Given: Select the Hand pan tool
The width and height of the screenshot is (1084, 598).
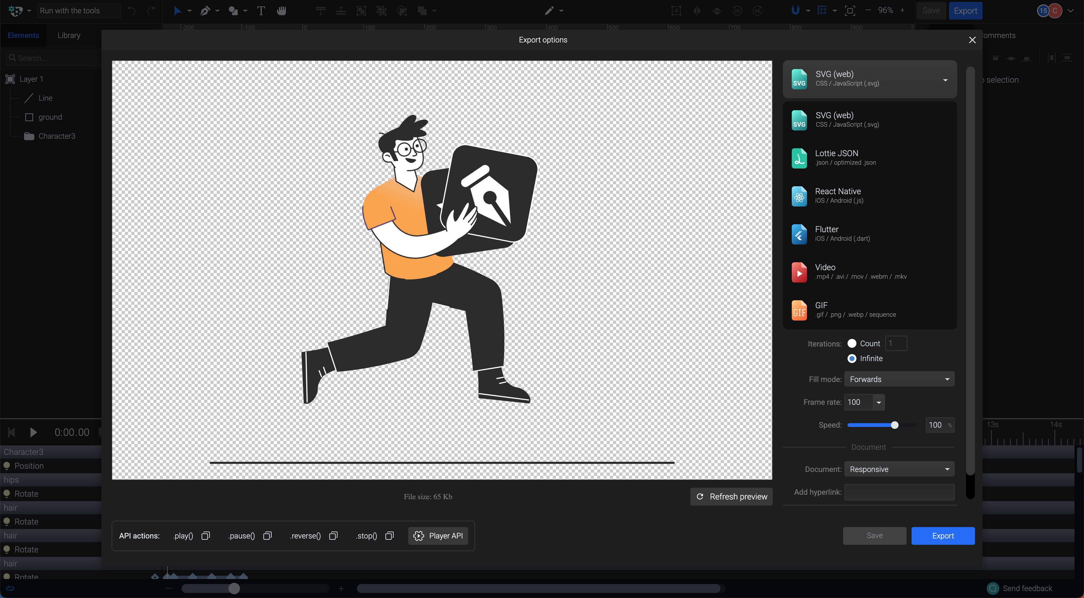Looking at the screenshot, I should [281, 11].
